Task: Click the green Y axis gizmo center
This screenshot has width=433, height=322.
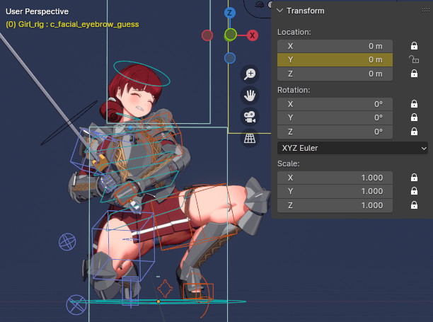Action: point(230,35)
